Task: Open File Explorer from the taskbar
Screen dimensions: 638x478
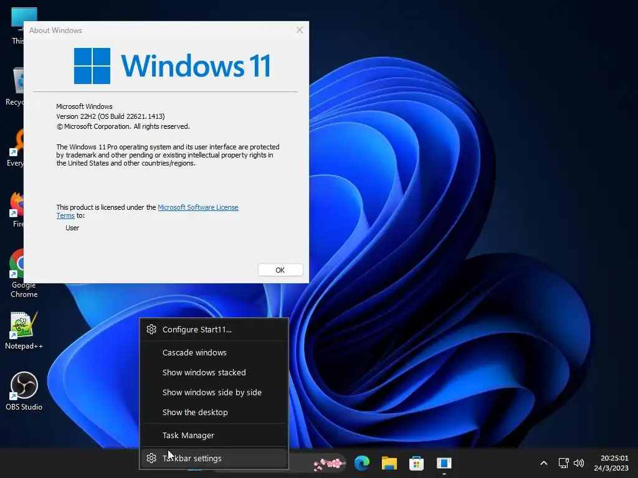Action: [389, 463]
